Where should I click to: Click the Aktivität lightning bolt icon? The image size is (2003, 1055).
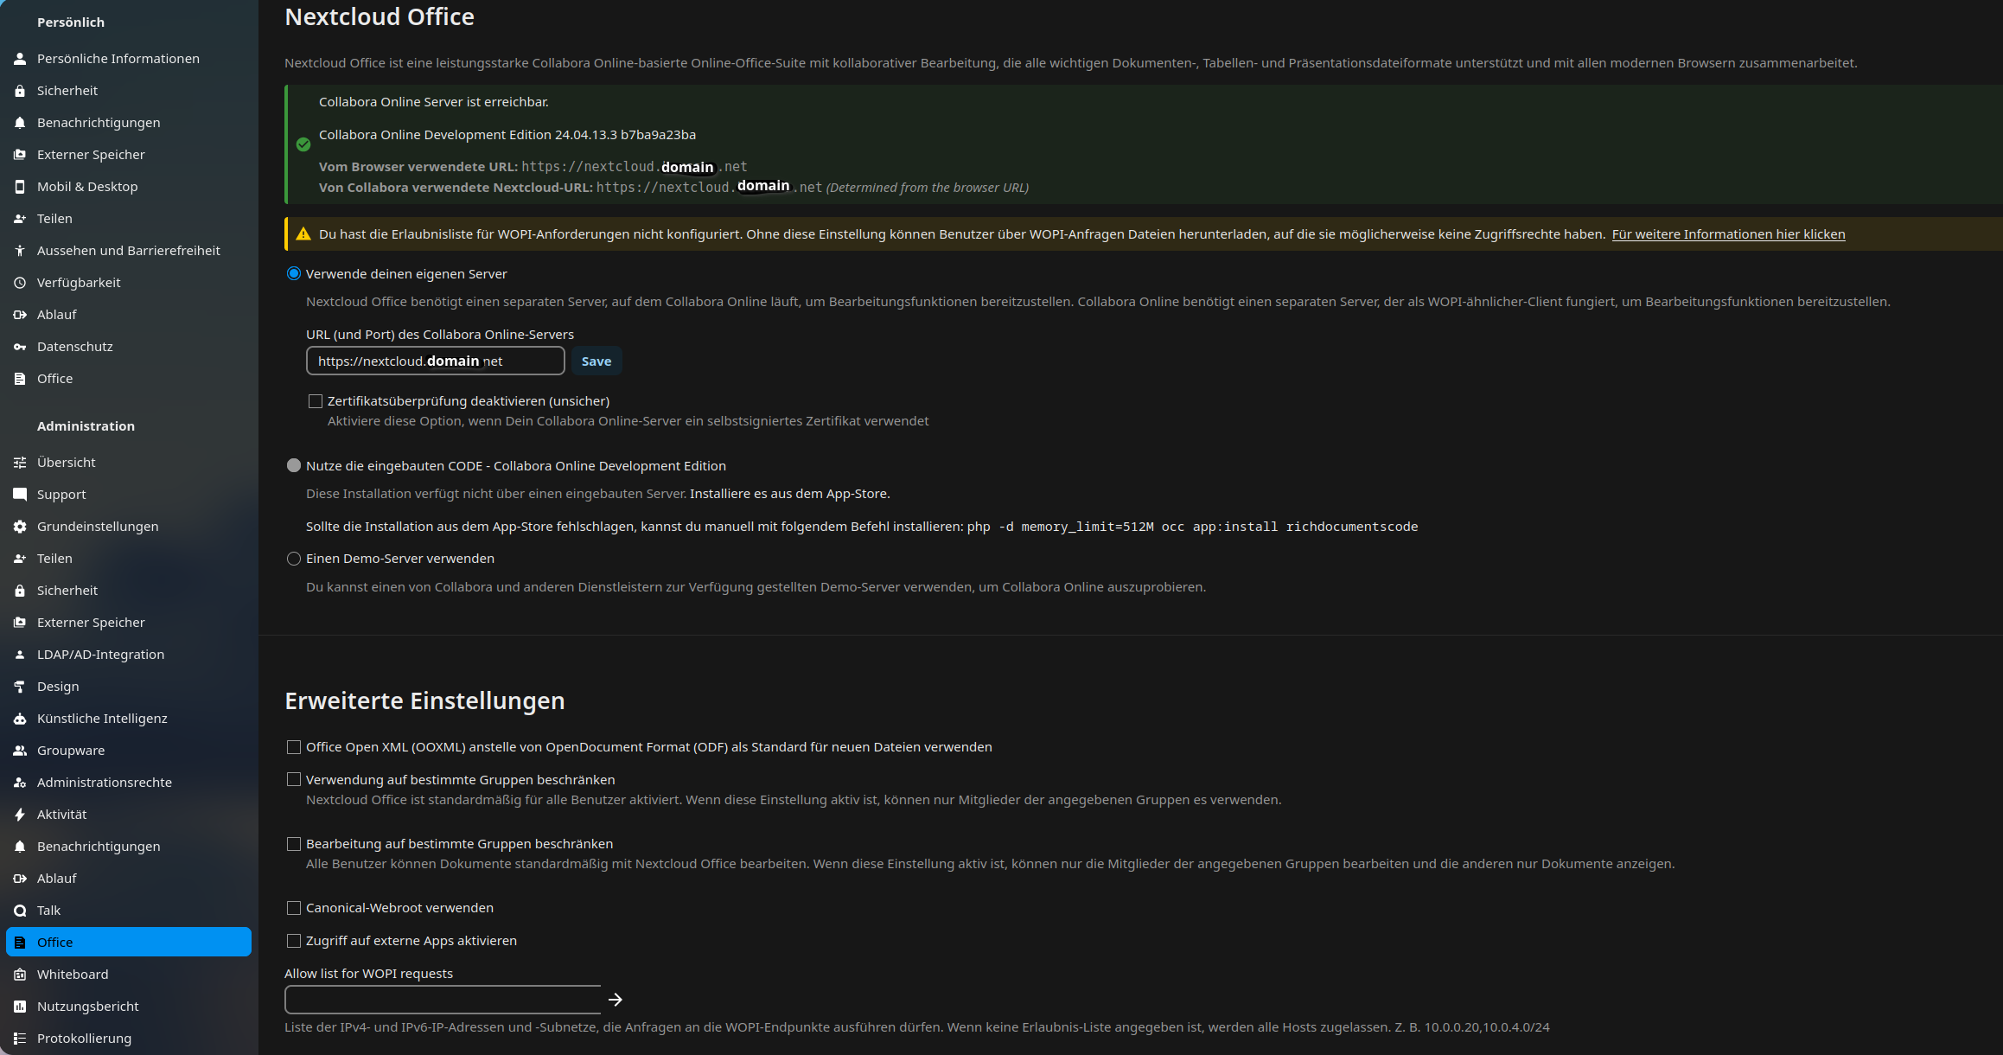pyautogui.click(x=20, y=815)
